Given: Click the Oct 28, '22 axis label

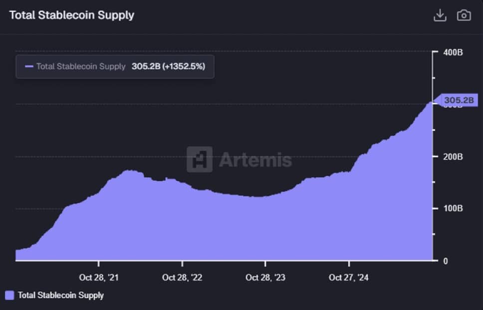Looking at the screenshot, I should (x=182, y=277).
